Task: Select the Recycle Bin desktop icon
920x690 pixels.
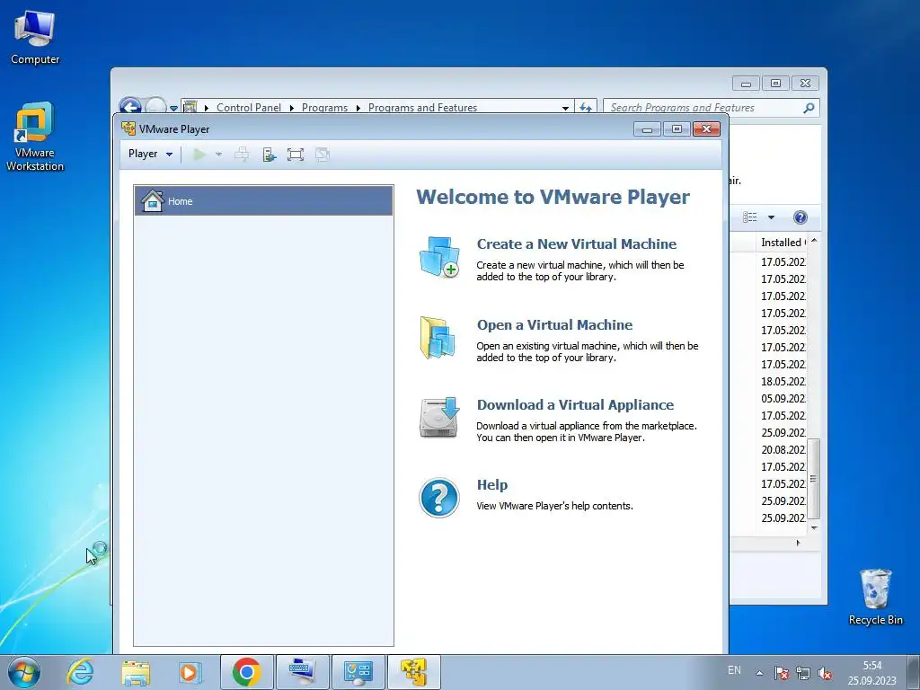Action: (875, 597)
